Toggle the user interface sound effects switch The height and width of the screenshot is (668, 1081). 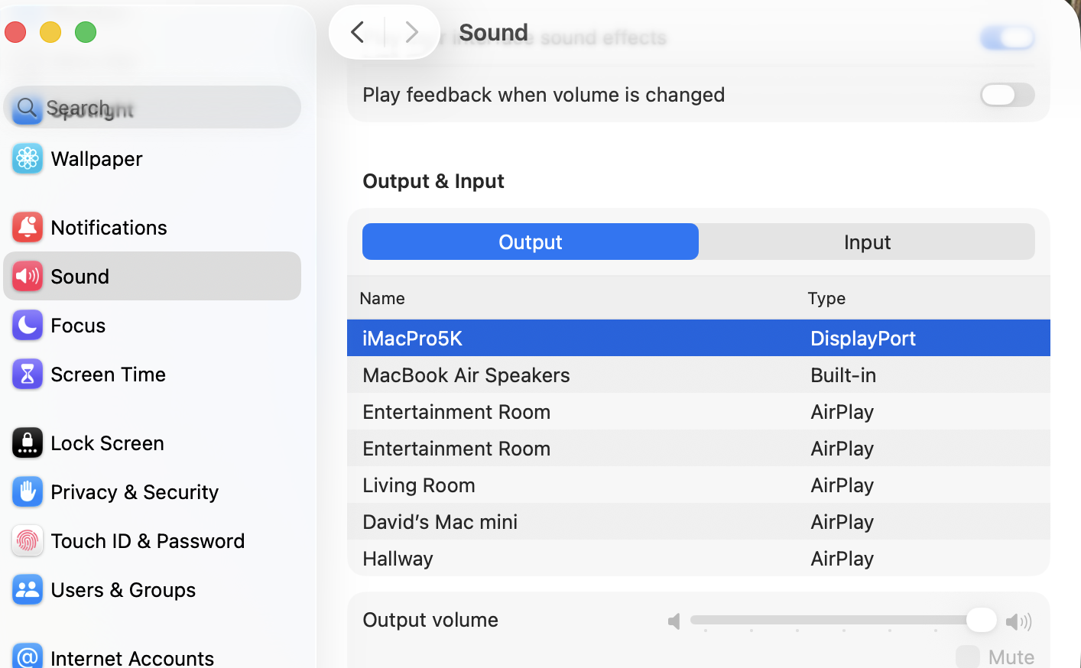[1008, 37]
